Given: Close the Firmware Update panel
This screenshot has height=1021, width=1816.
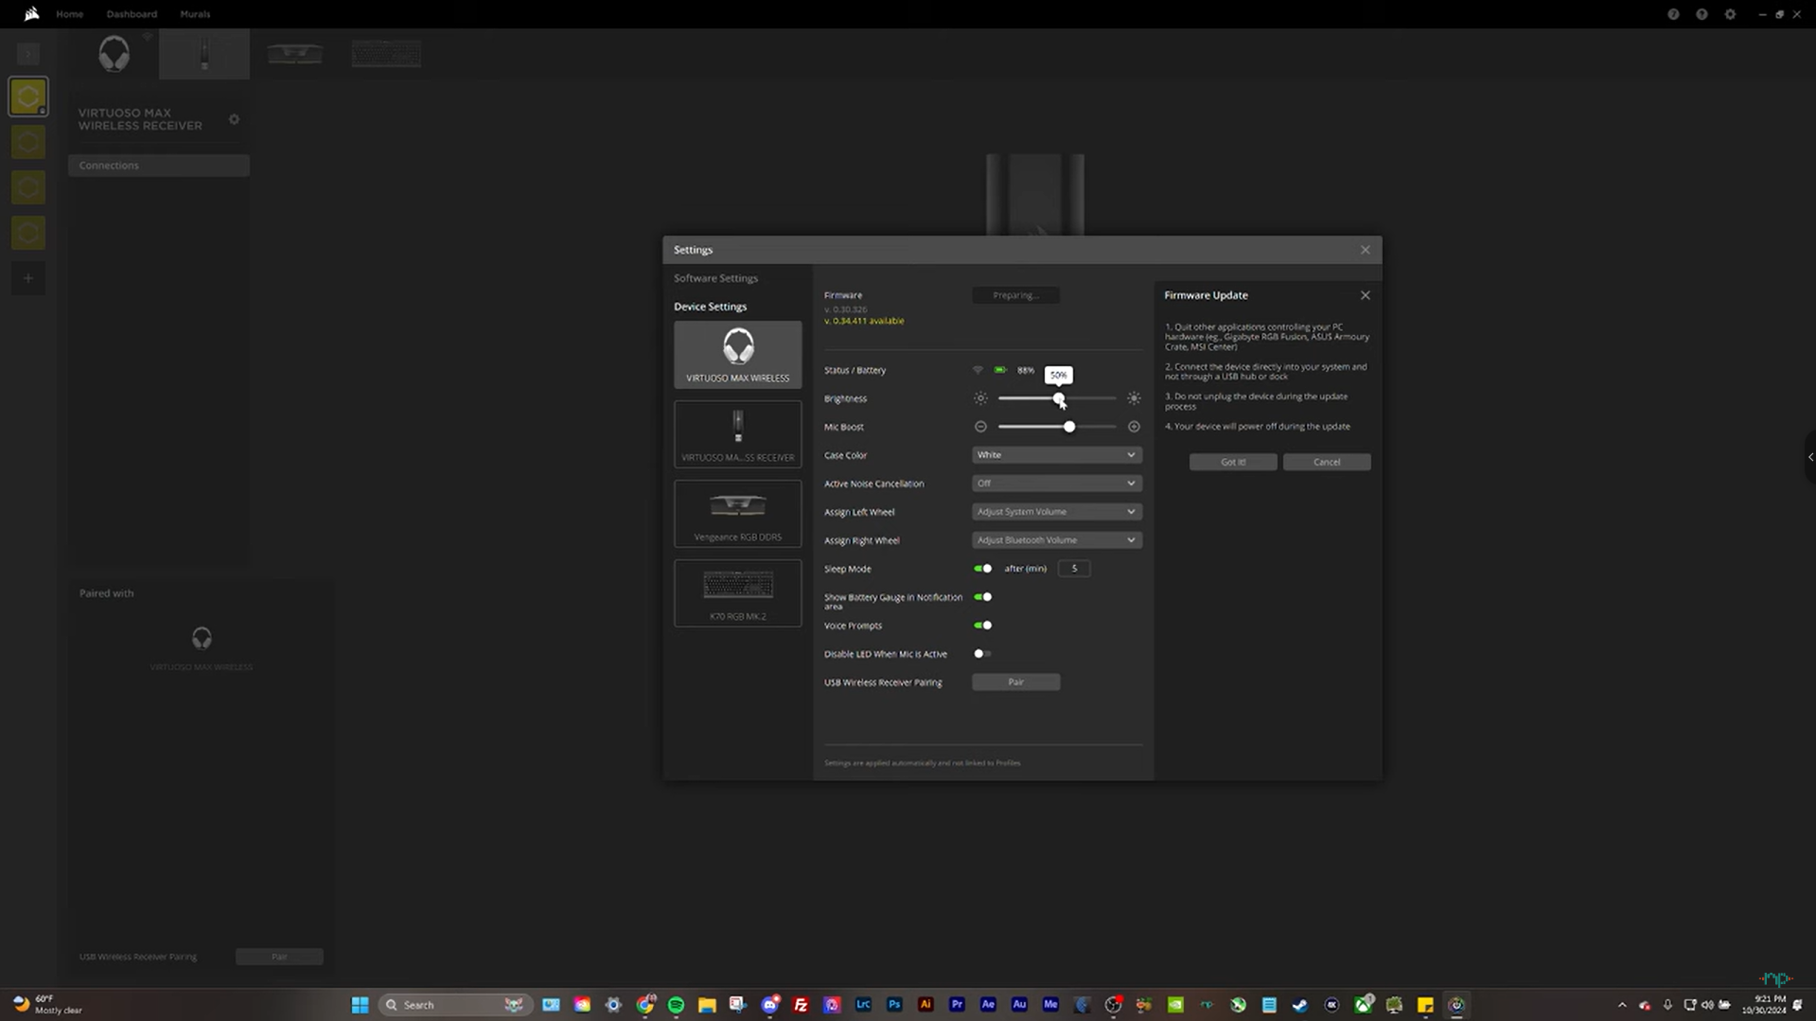Looking at the screenshot, I should point(1365,295).
